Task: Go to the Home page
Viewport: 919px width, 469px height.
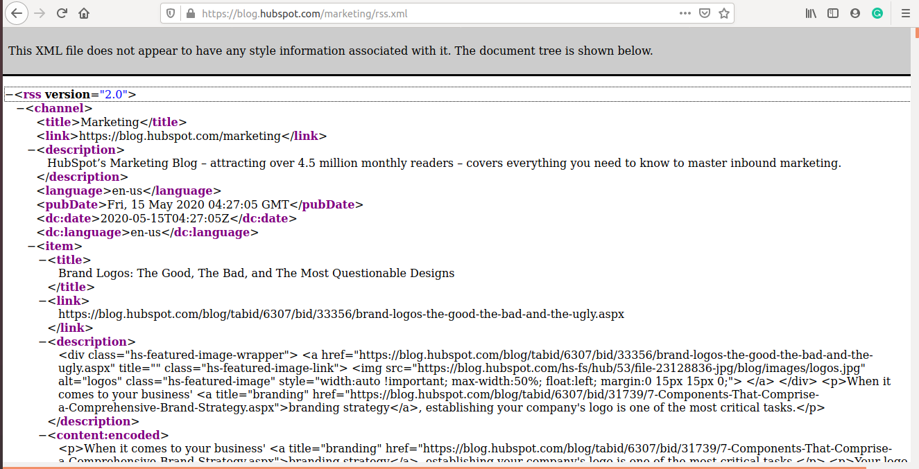Action: [84, 13]
